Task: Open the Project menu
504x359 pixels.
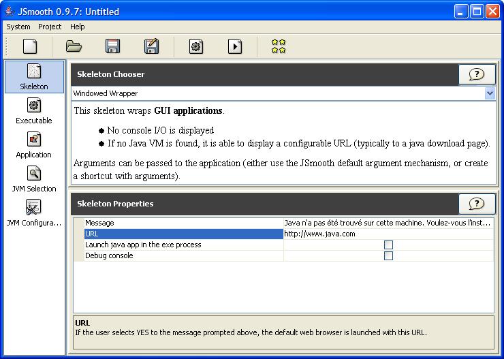Action: [x=50, y=27]
